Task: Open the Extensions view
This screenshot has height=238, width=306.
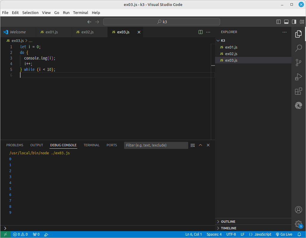Action: coord(298,91)
